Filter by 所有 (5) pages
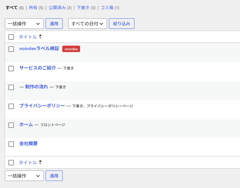The height and width of the screenshot is (188, 240). tap(36, 8)
